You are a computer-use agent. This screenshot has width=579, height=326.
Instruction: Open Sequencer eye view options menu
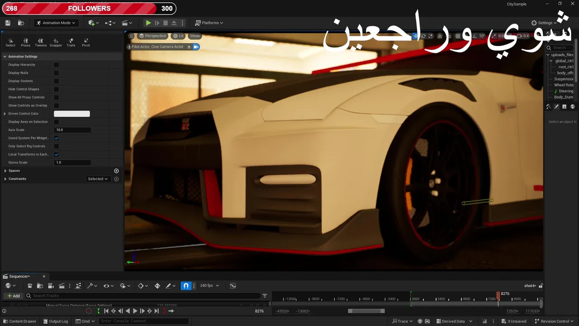point(108,286)
